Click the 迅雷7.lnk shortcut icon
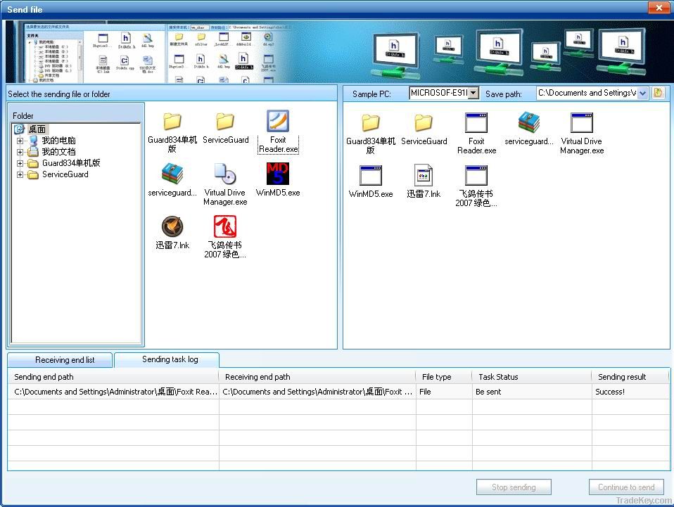This screenshot has height=507, width=674. coord(172,227)
